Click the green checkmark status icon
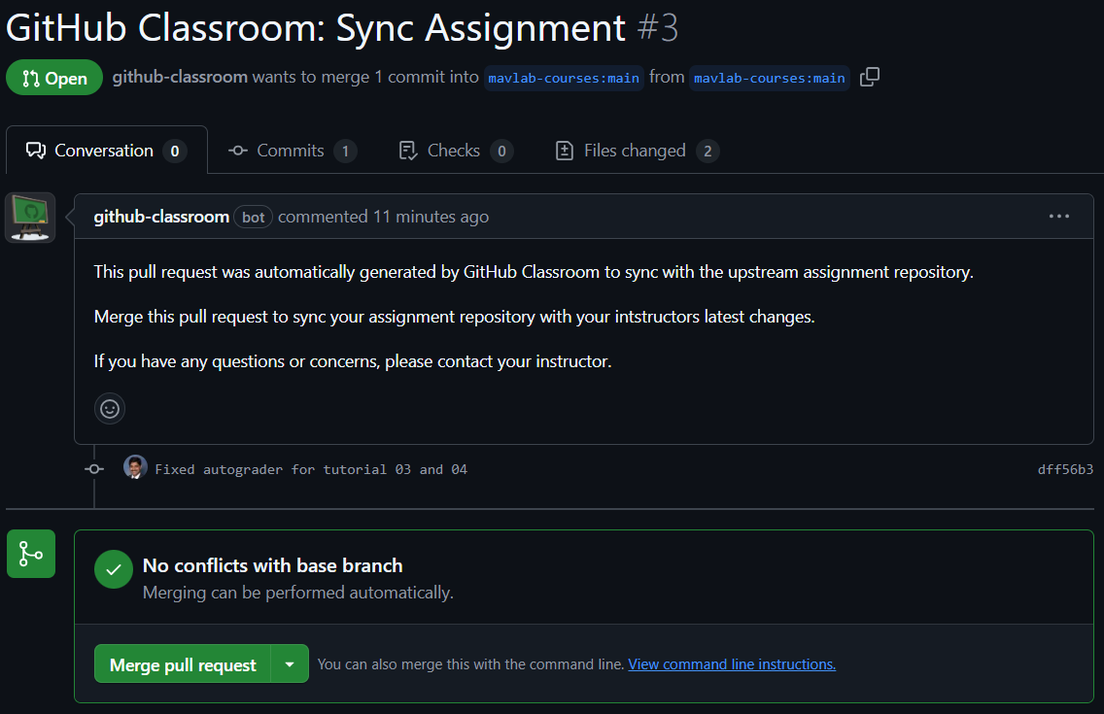The height and width of the screenshot is (714, 1104). point(114,569)
